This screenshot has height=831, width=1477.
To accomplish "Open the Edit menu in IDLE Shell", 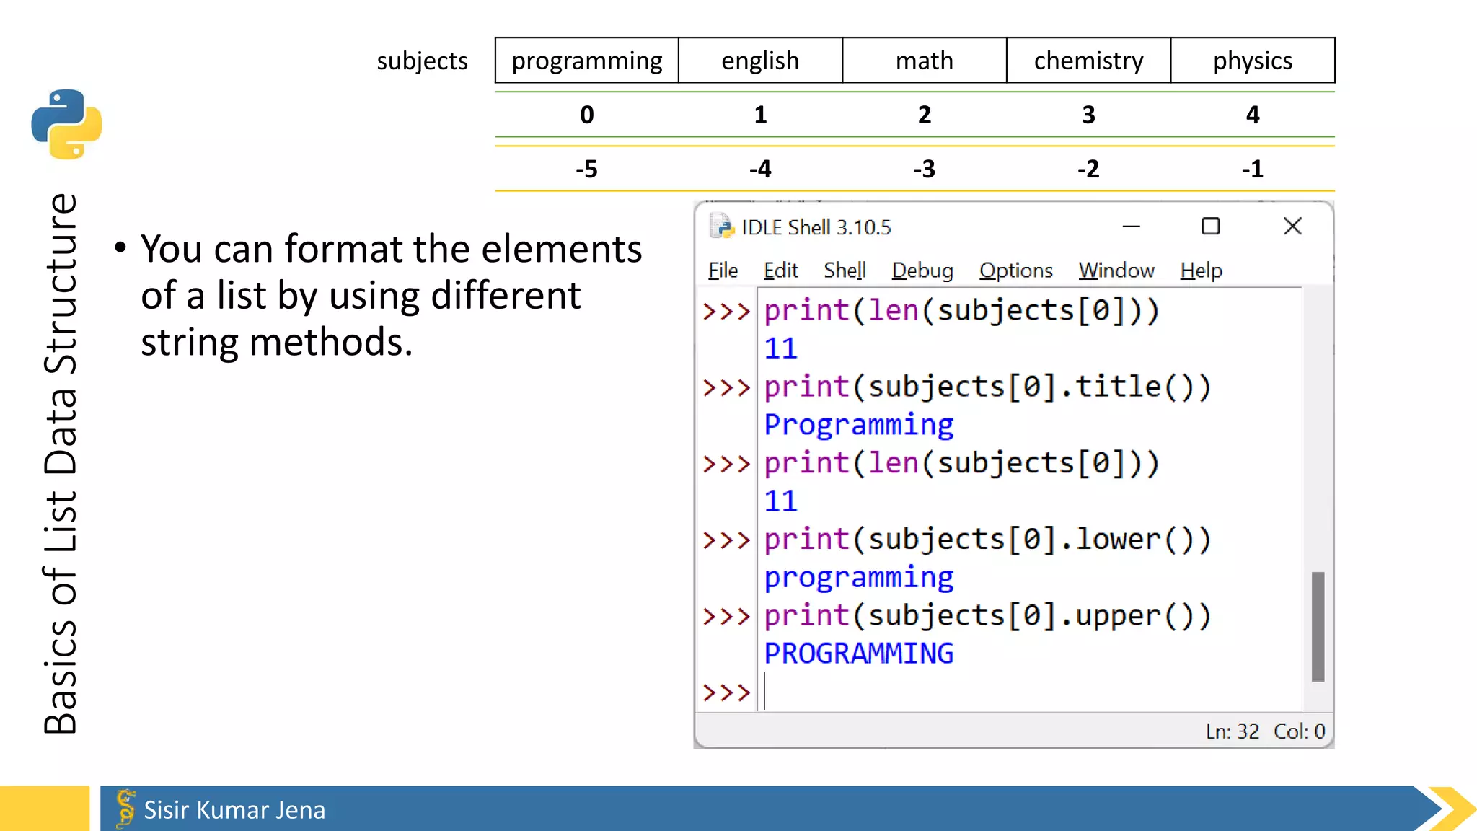I will click(780, 271).
